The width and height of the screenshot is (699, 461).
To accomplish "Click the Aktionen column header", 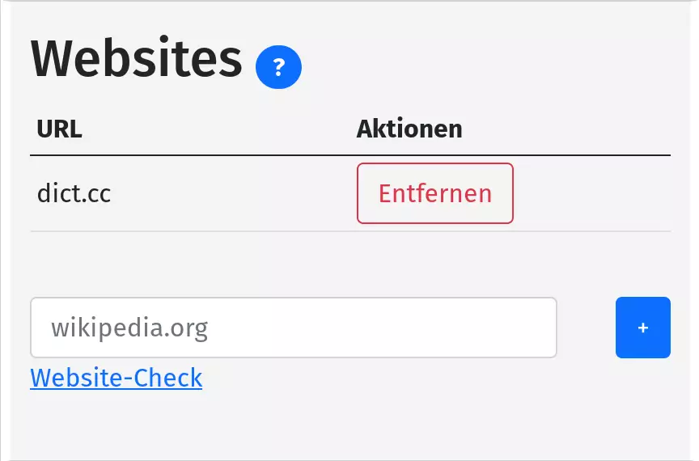I will (409, 129).
